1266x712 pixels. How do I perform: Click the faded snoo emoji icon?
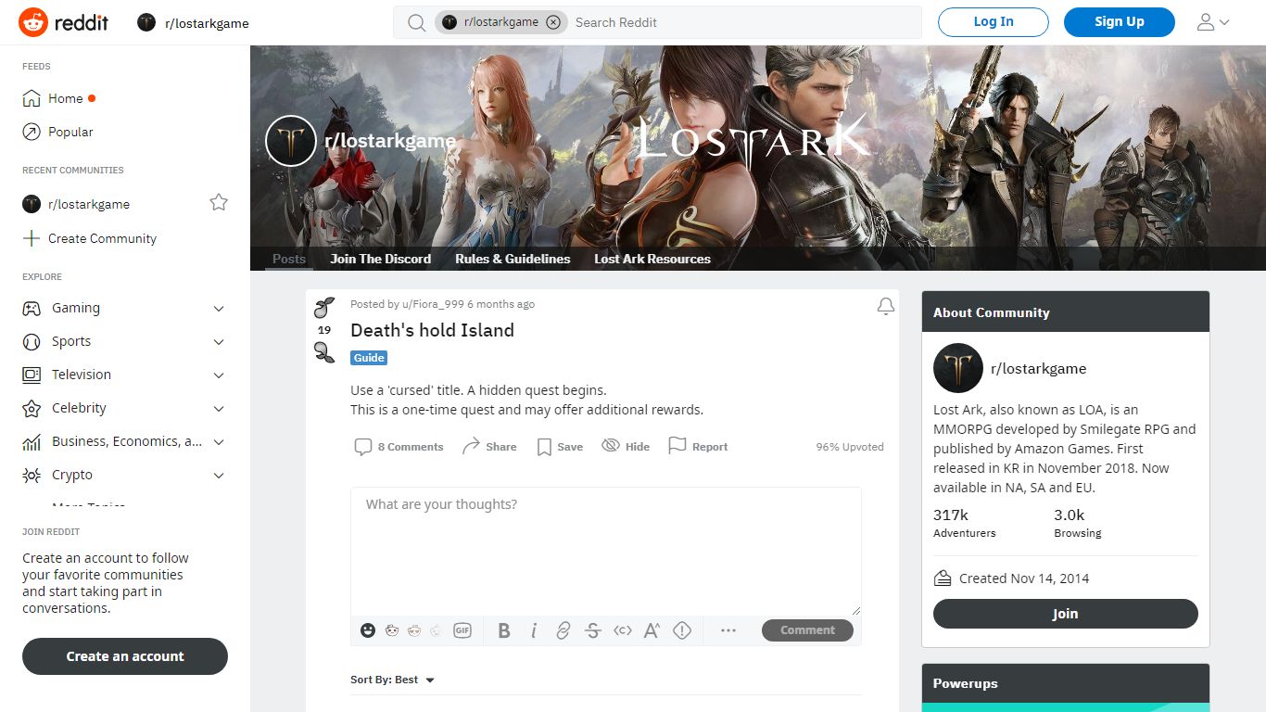pos(436,630)
